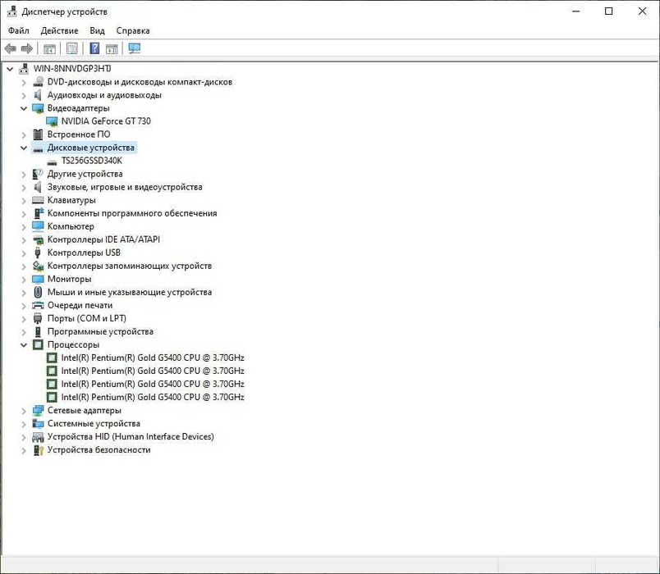Select the Контроллеры USB label
Screen dimensions: 660x574
(84, 253)
